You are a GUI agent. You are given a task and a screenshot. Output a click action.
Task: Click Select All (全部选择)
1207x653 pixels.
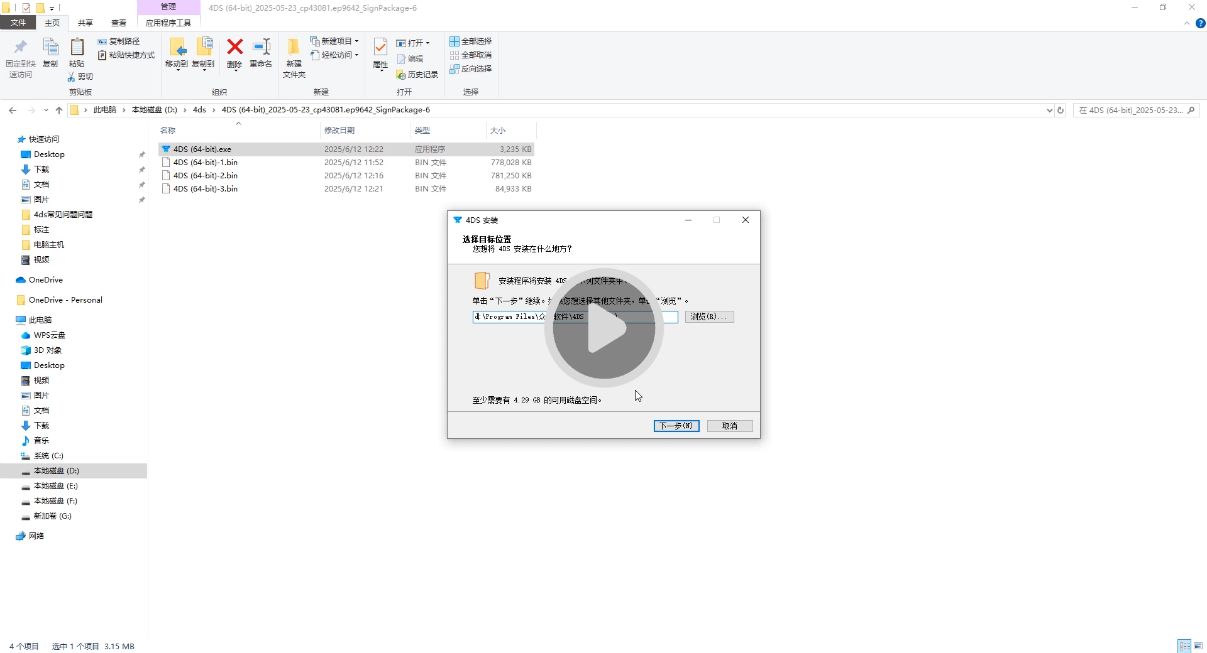470,41
